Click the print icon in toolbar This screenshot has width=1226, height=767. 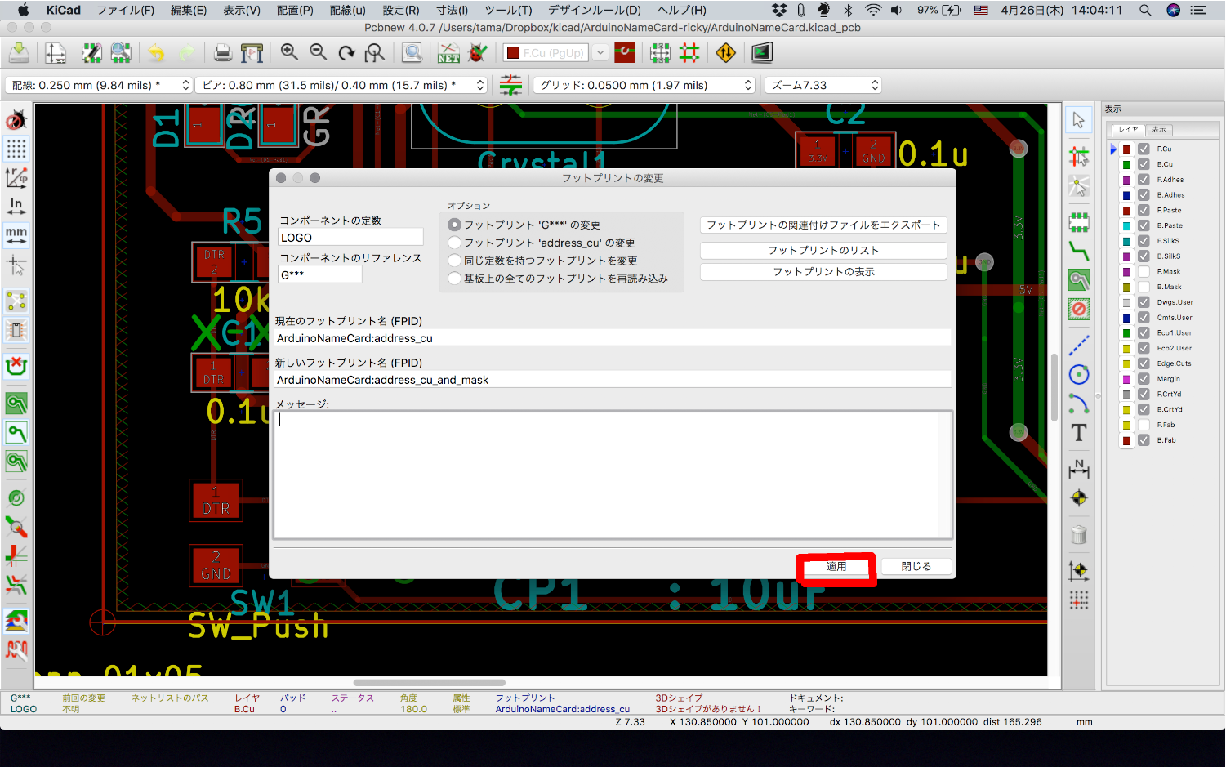coord(222,53)
